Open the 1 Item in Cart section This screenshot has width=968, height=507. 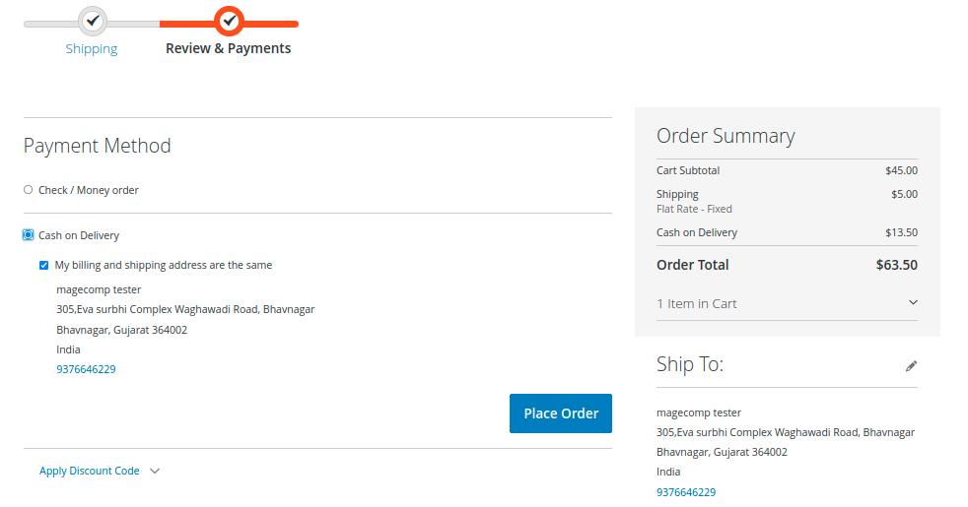[x=697, y=303]
